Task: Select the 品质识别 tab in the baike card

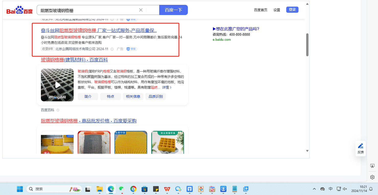Action: click(x=156, y=96)
